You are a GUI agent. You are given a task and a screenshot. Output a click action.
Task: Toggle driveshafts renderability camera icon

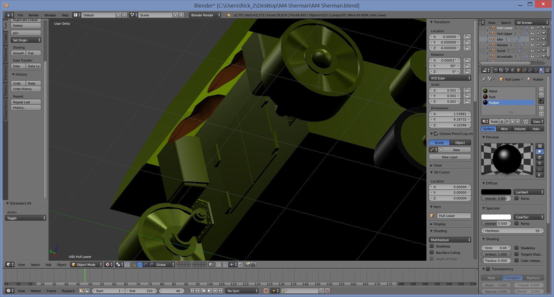coord(544,56)
